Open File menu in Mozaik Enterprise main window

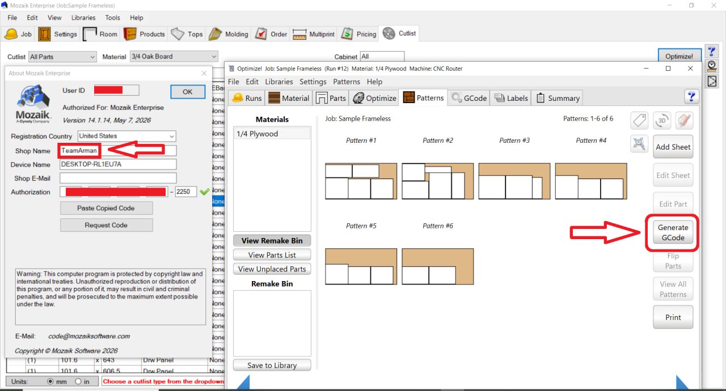point(12,18)
